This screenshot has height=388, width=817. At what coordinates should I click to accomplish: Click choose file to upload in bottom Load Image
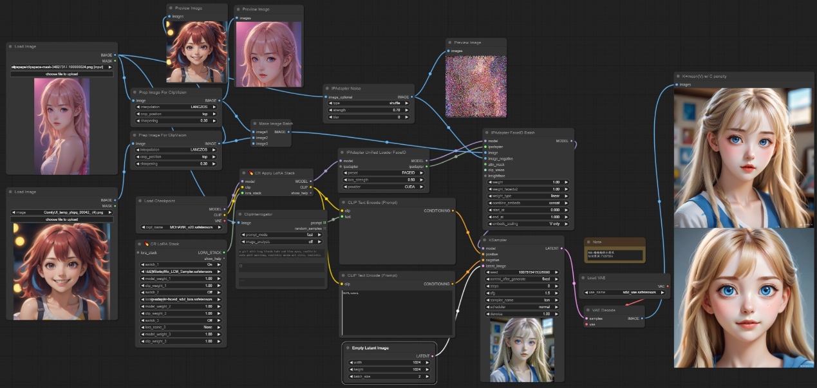click(62, 219)
